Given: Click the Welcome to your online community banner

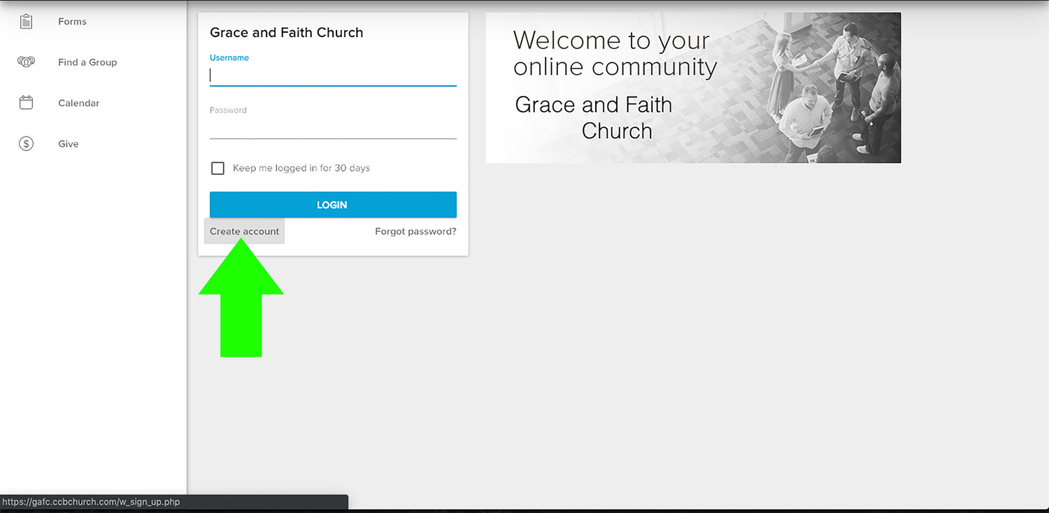Looking at the screenshot, I should (x=693, y=87).
